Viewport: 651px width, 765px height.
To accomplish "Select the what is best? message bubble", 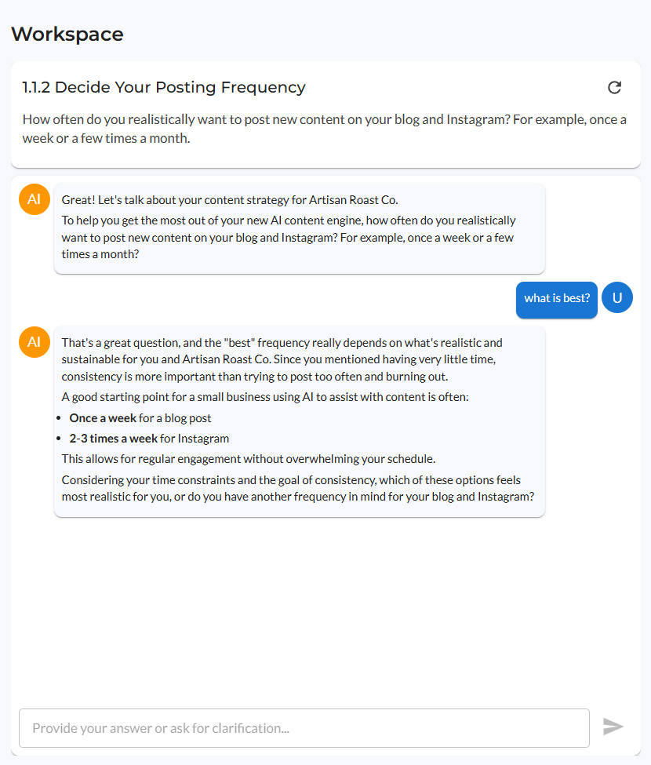I will pyautogui.click(x=556, y=297).
